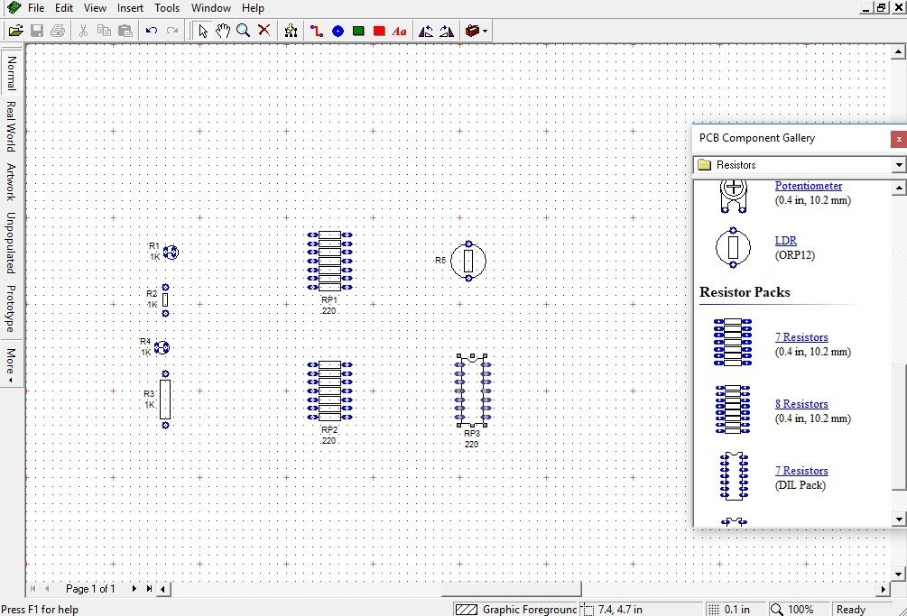Screen dimensions: 907x616
Task: Click the 8 Resistors gallery link
Action: point(801,404)
